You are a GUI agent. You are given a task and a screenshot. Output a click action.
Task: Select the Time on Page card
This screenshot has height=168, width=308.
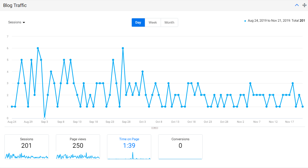pyautogui.click(x=129, y=147)
